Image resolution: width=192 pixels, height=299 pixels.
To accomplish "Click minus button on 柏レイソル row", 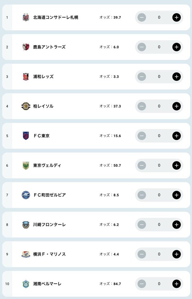I will tap(142, 106).
